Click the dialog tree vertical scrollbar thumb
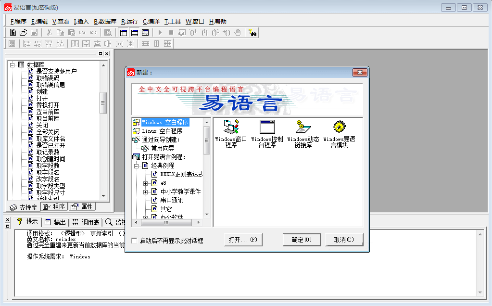Viewport: 492px width, 306px height. pyautogui.click(x=206, y=140)
